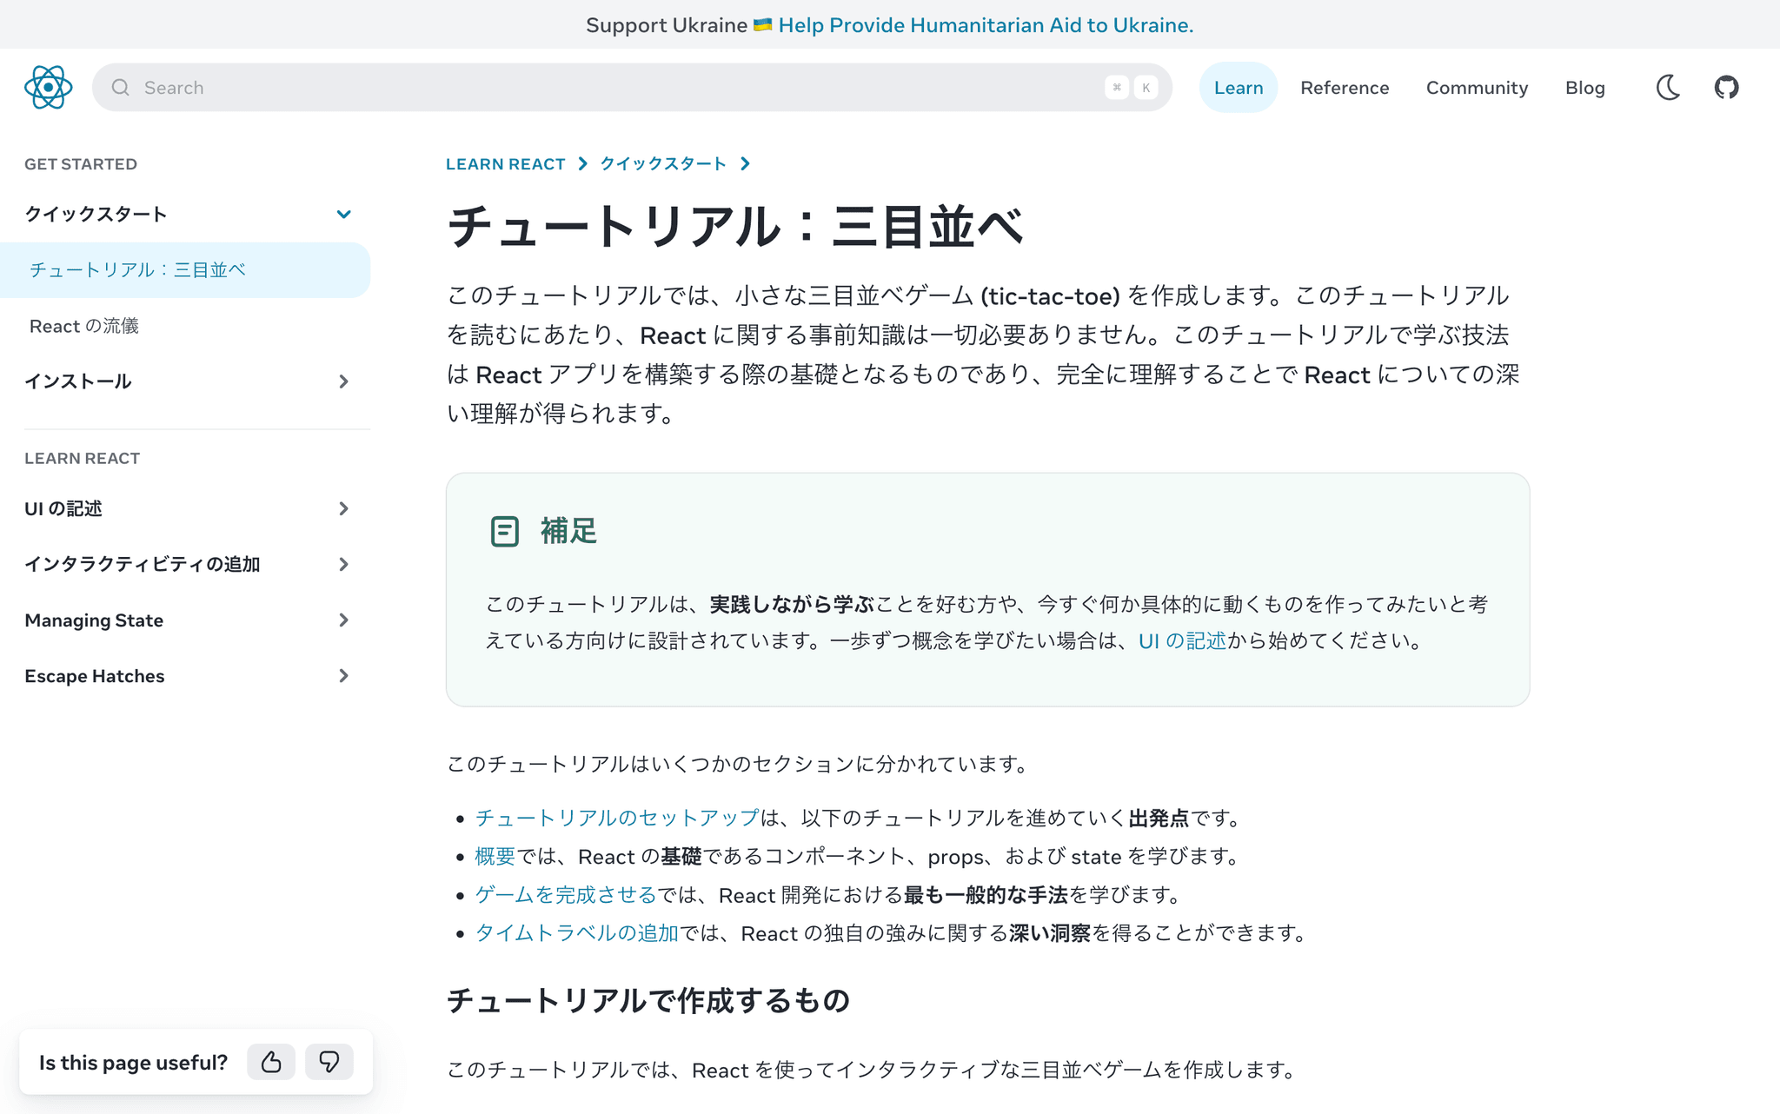This screenshot has height=1114, width=1780.
Task: Open the Blog tab
Action: click(x=1584, y=87)
